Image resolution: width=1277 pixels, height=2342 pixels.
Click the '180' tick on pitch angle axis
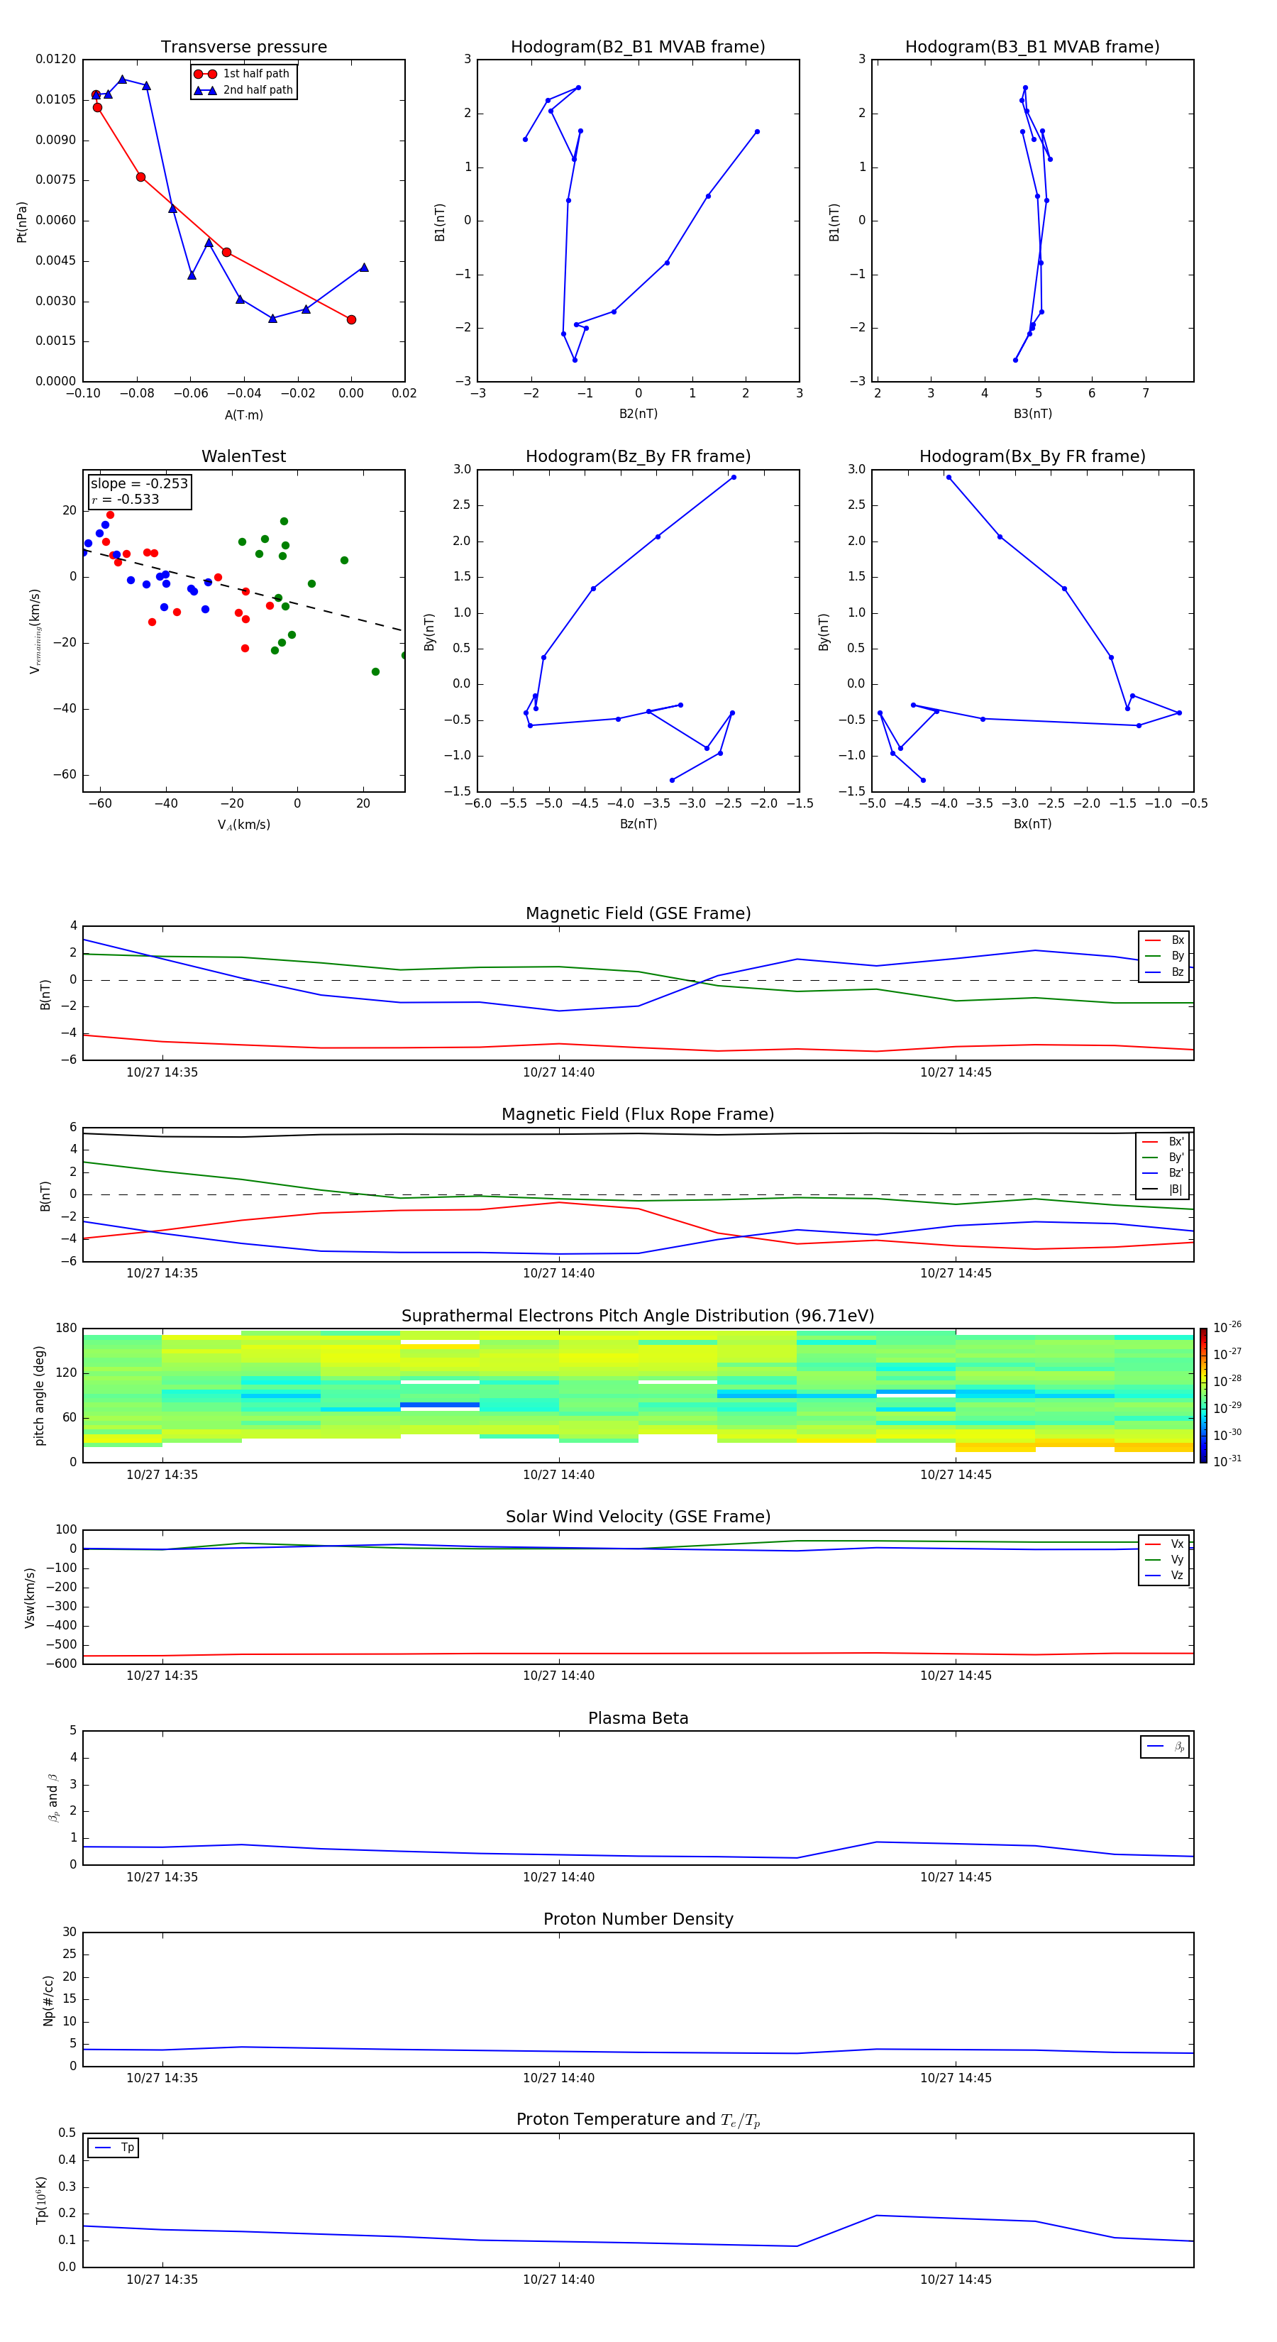point(67,1329)
